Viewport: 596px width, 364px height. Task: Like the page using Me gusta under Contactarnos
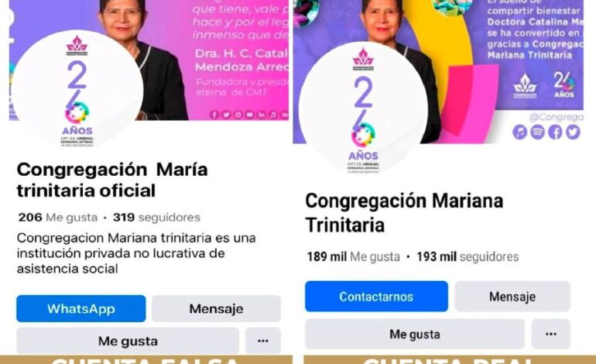pos(415,334)
